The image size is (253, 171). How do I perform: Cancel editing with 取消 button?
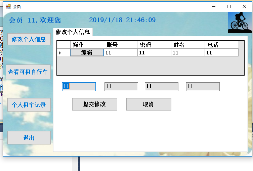click(x=149, y=104)
